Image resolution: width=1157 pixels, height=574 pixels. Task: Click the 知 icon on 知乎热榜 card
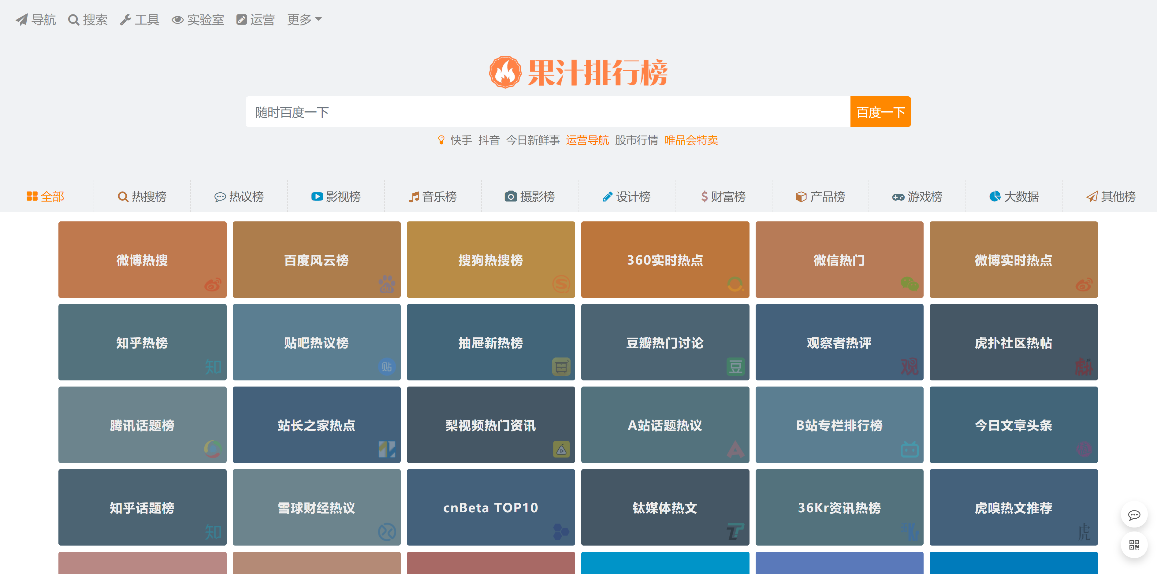point(213,367)
